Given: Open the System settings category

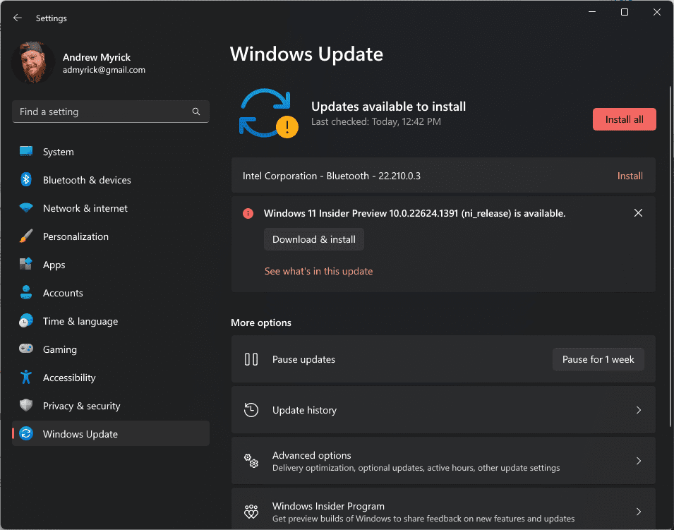Looking at the screenshot, I should pyautogui.click(x=111, y=152).
